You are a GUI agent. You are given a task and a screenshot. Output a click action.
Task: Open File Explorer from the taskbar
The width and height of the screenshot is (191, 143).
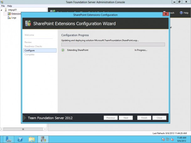click(x=32, y=139)
